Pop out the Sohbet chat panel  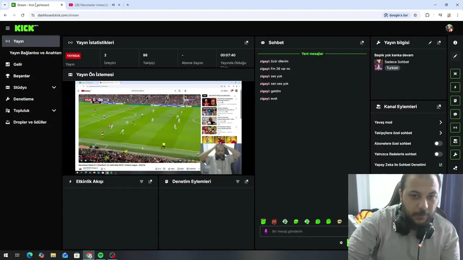coord(362,43)
